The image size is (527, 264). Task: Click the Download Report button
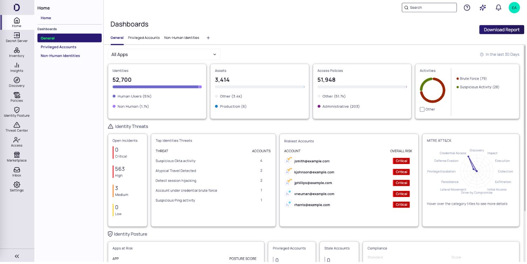click(x=501, y=30)
